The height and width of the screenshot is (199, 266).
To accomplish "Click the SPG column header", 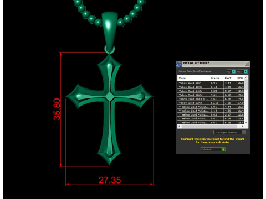I will pos(240,78).
